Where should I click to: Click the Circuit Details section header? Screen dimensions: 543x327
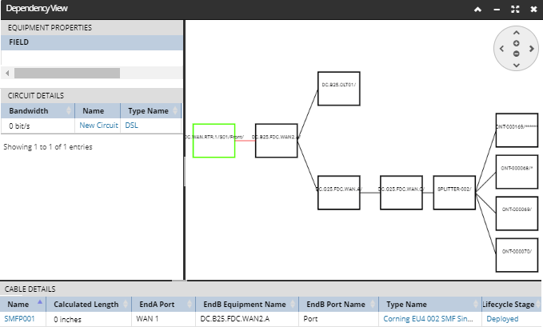(92, 96)
